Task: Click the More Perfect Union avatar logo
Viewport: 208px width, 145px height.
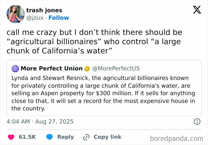Action: click(x=15, y=69)
